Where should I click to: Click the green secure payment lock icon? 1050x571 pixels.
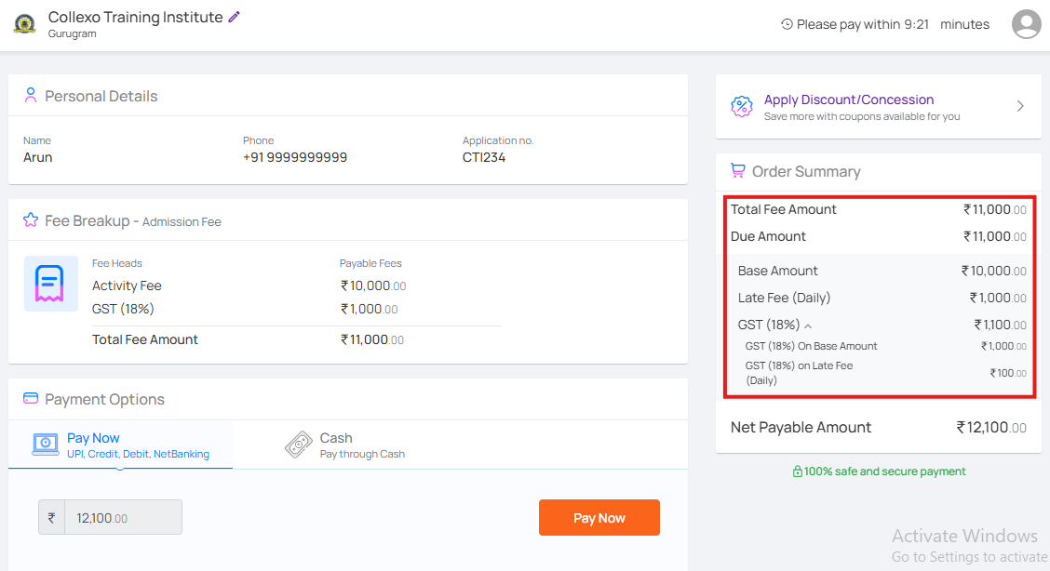(797, 471)
